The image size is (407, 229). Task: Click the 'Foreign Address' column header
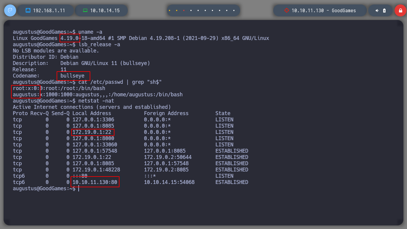(166, 113)
